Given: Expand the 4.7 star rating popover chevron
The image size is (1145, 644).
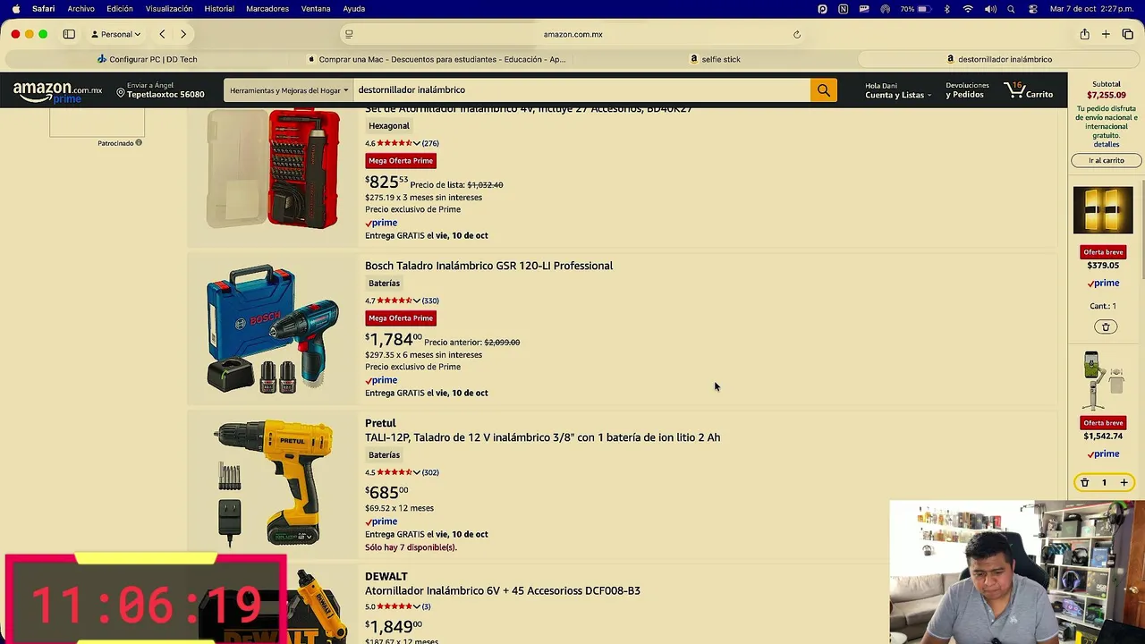Looking at the screenshot, I should 416,301.
